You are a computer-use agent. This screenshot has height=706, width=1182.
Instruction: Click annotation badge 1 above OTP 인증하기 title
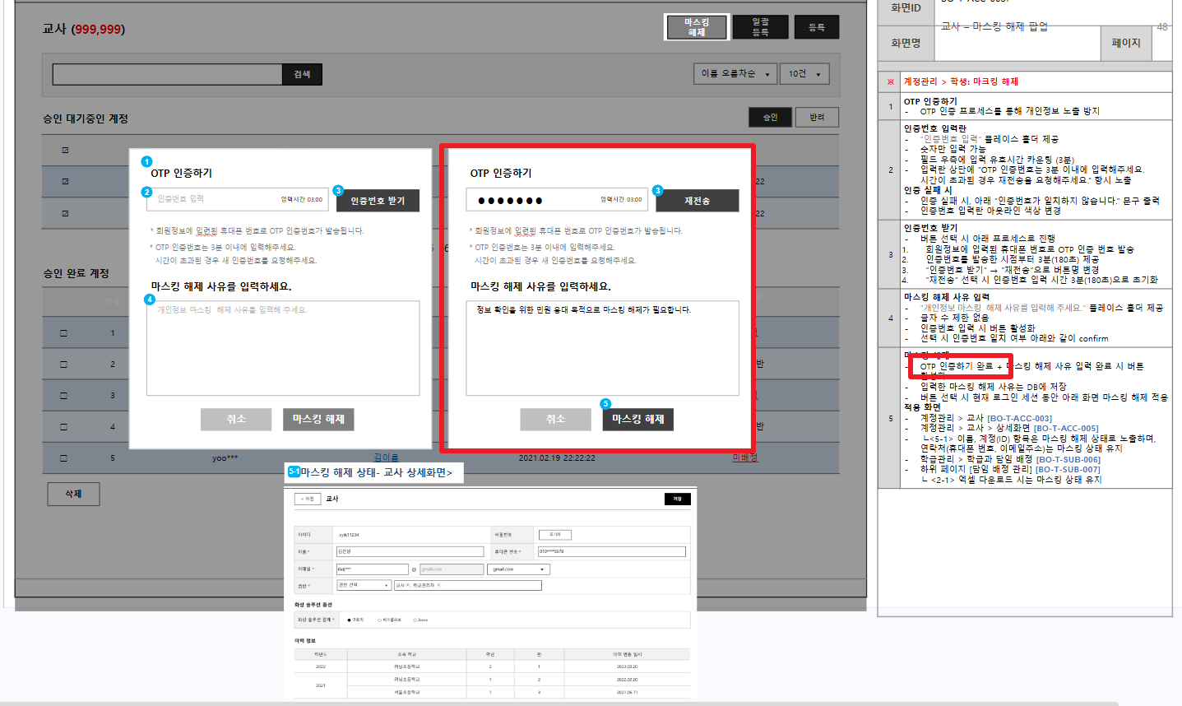(146, 162)
